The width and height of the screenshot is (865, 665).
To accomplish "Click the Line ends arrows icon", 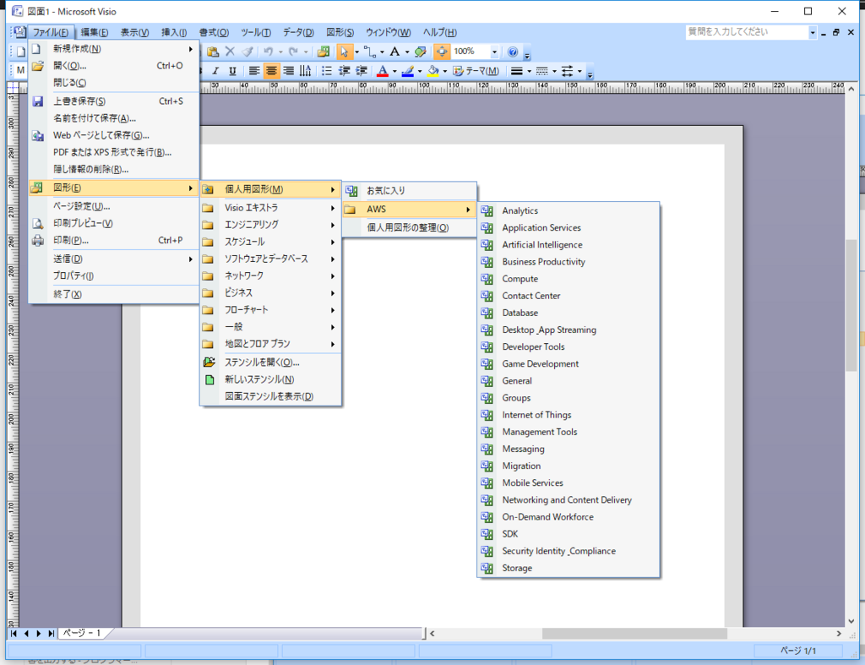I will (x=567, y=71).
